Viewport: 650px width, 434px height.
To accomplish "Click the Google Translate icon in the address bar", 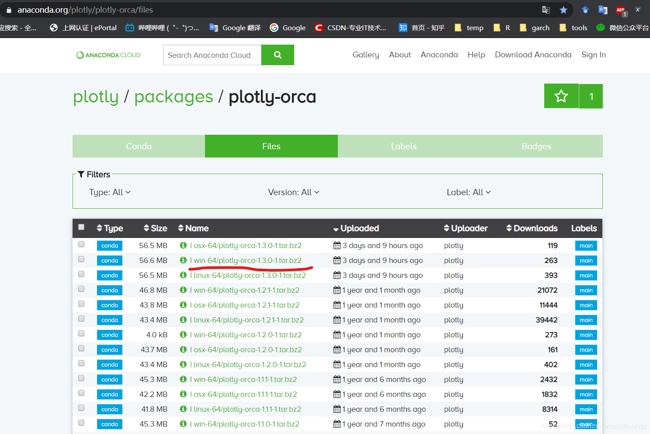I will click(x=546, y=9).
